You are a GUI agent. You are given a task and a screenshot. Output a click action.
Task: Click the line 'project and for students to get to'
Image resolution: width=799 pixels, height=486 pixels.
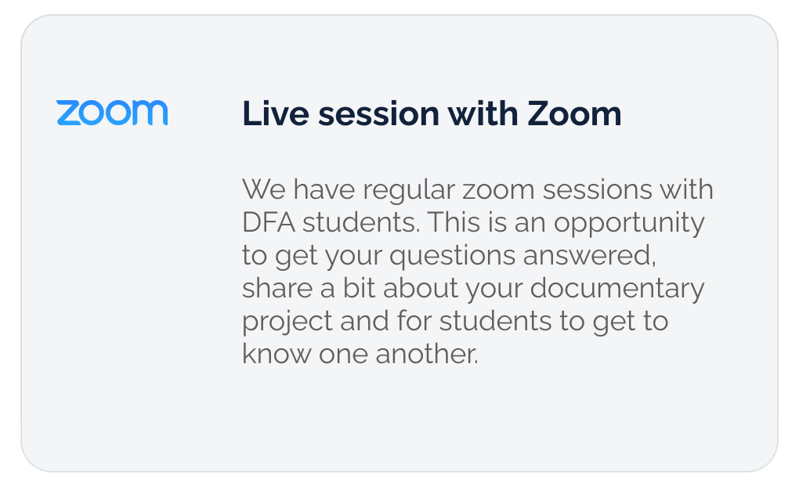click(x=455, y=322)
